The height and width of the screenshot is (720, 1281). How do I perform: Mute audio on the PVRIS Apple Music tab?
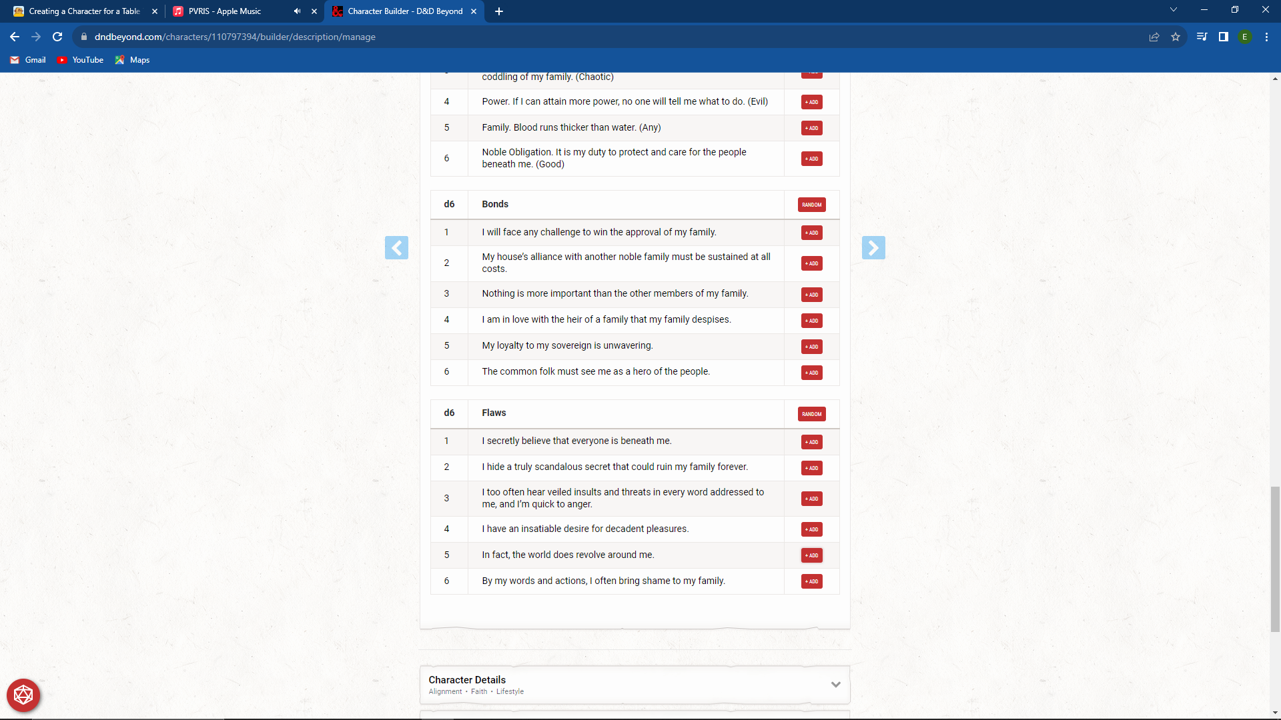[297, 11]
